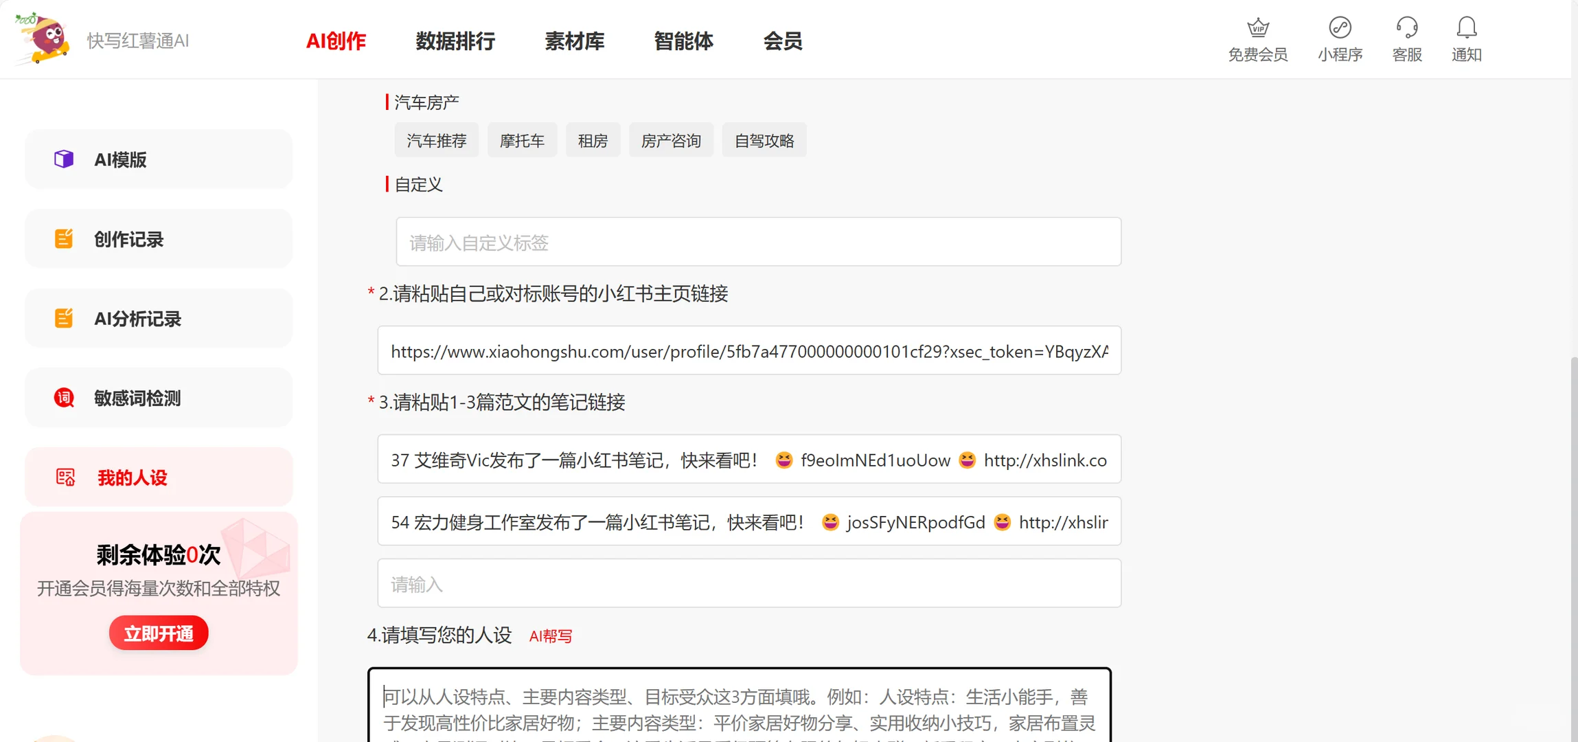Screen dimensions: 1578x742
Task: Open the 通知 notification bell icon
Action: click(x=1467, y=27)
